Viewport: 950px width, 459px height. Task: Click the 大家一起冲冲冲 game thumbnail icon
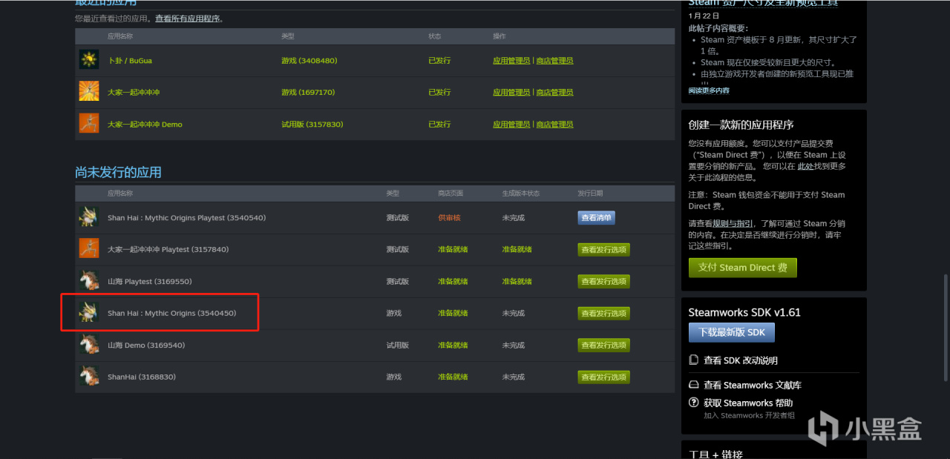pos(89,92)
